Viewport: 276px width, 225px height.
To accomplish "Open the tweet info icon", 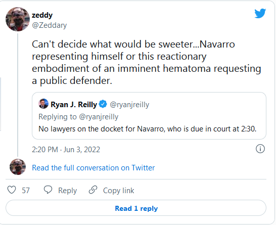I will 260,149.
